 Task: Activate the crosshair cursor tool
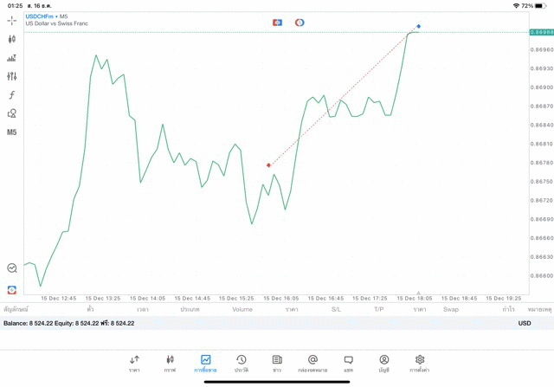pyautogui.click(x=12, y=20)
